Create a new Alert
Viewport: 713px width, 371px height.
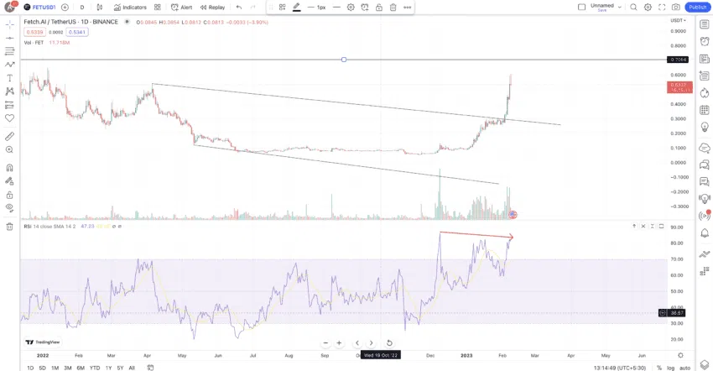click(181, 8)
